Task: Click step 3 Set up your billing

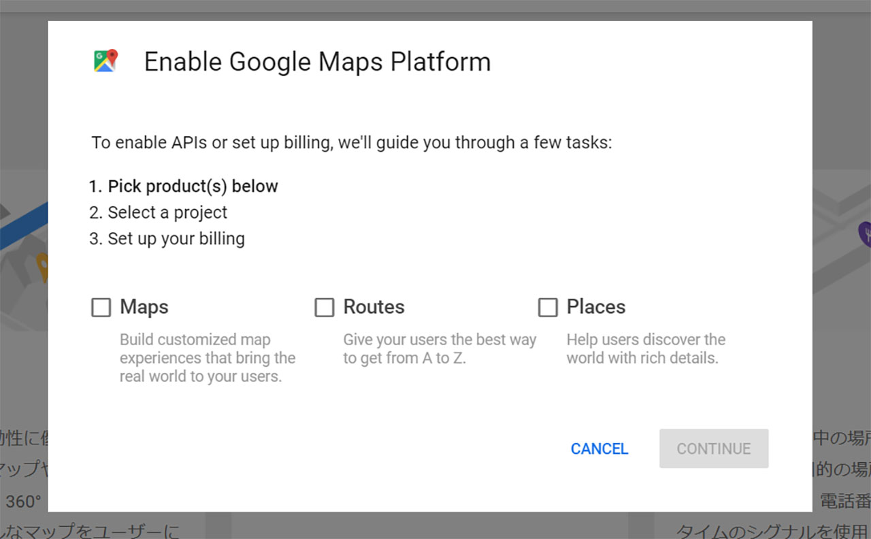Action: point(167,239)
